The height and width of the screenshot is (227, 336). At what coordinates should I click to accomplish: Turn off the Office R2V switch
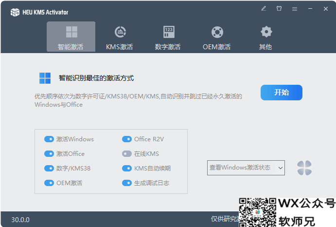click(127, 139)
